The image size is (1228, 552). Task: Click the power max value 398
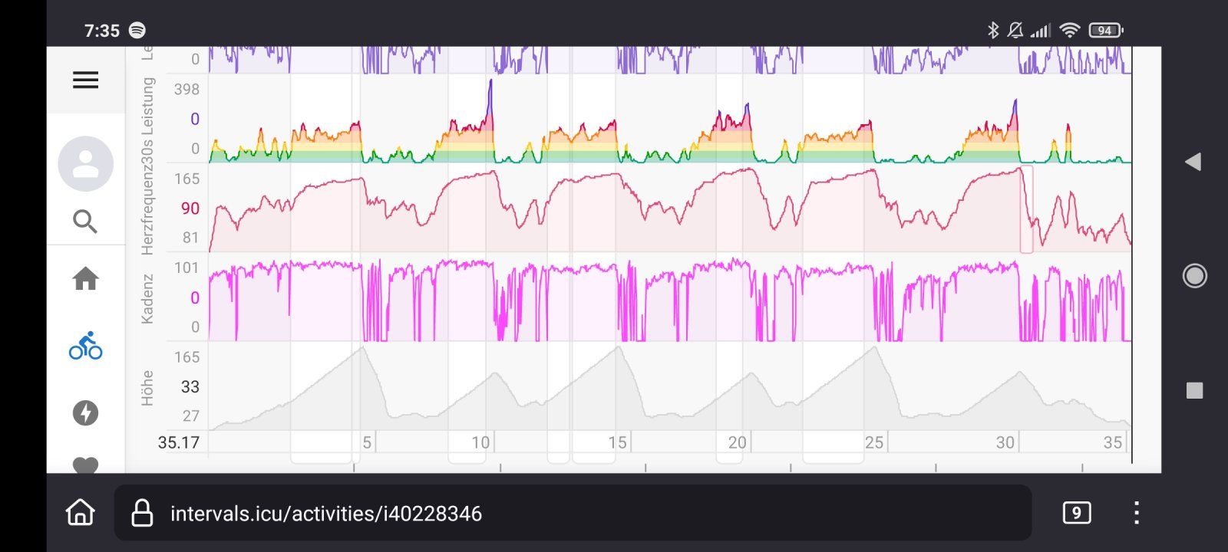click(x=187, y=89)
